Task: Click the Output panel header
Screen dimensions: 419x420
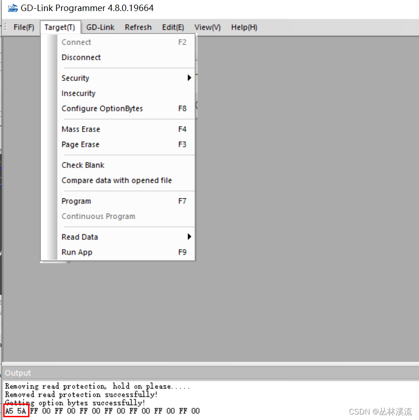Action: tap(210, 373)
